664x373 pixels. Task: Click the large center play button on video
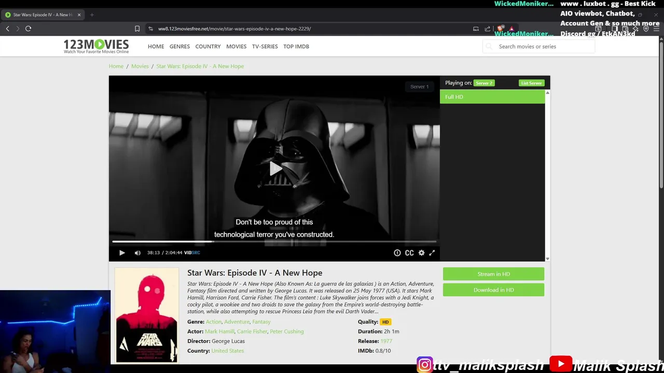pos(275,168)
